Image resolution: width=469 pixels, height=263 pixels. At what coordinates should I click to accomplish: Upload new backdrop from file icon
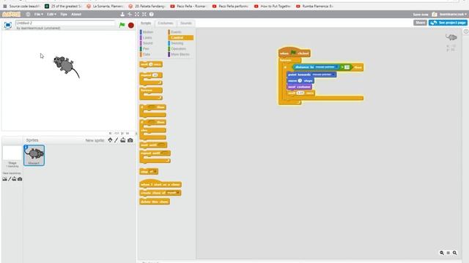click(14, 179)
